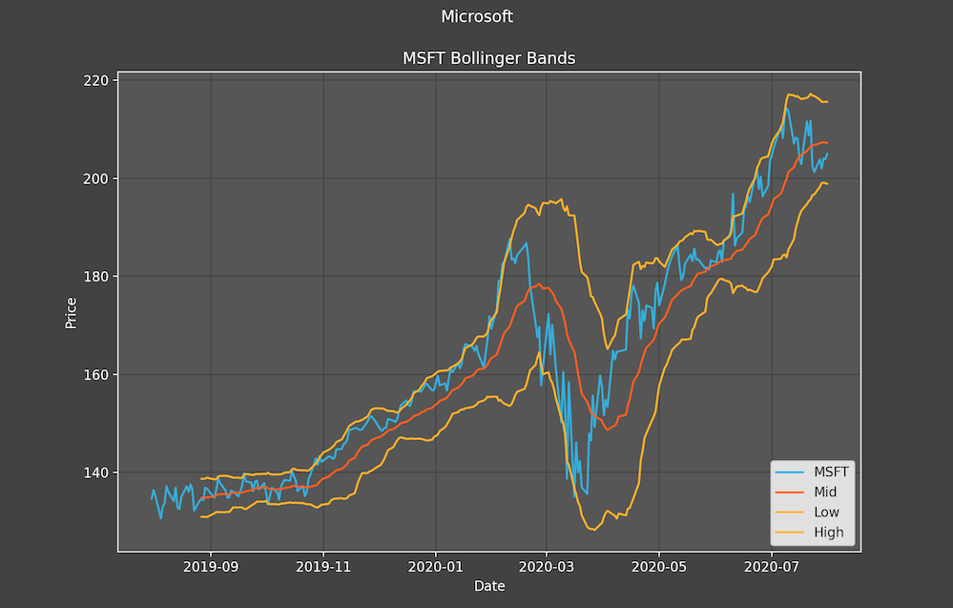The width and height of the screenshot is (953, 608).
Task: Click the blue MSFT legend line swatch
Action: coord(790,472)
